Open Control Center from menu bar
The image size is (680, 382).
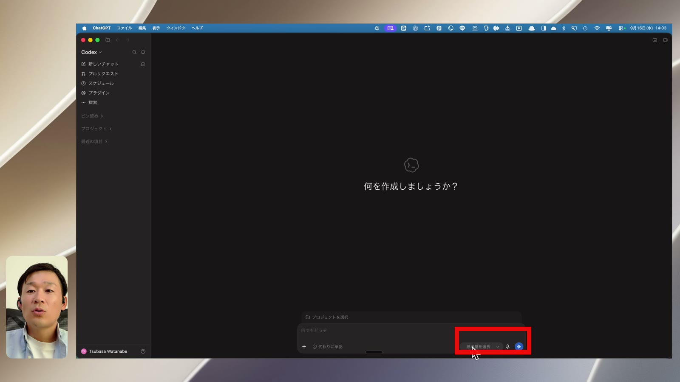click(622, 28)
